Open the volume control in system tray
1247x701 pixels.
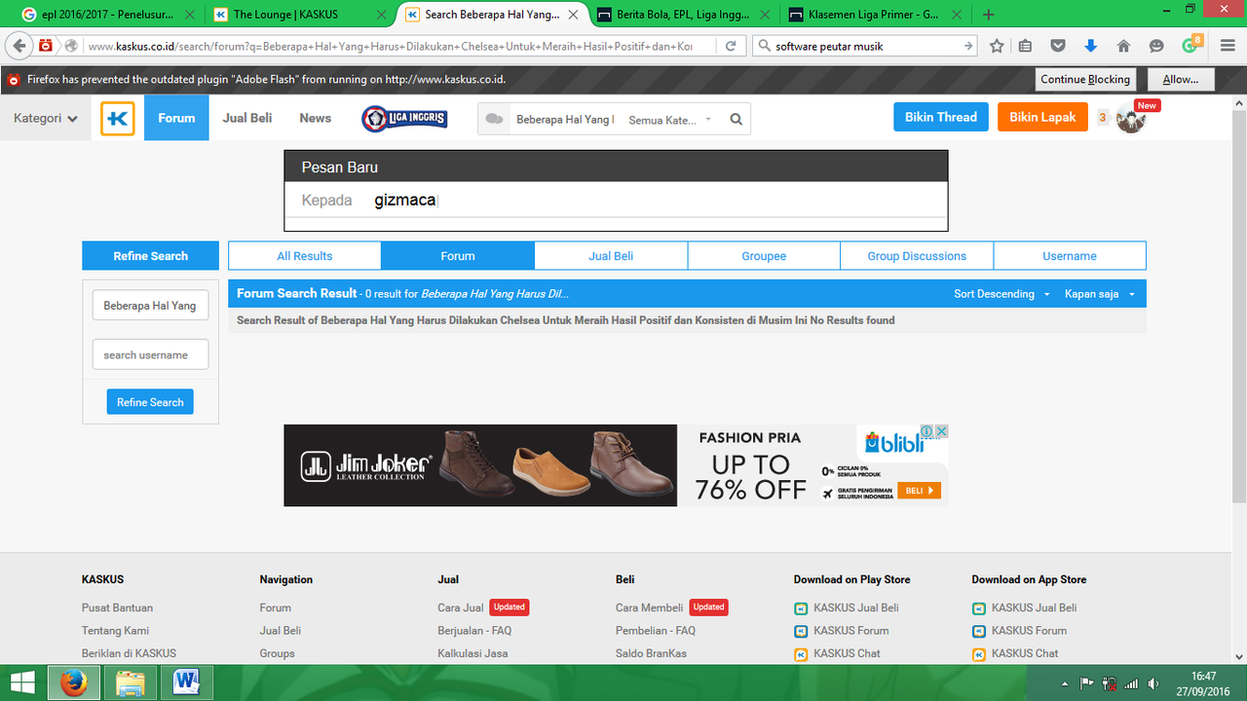pos(1153,683)
